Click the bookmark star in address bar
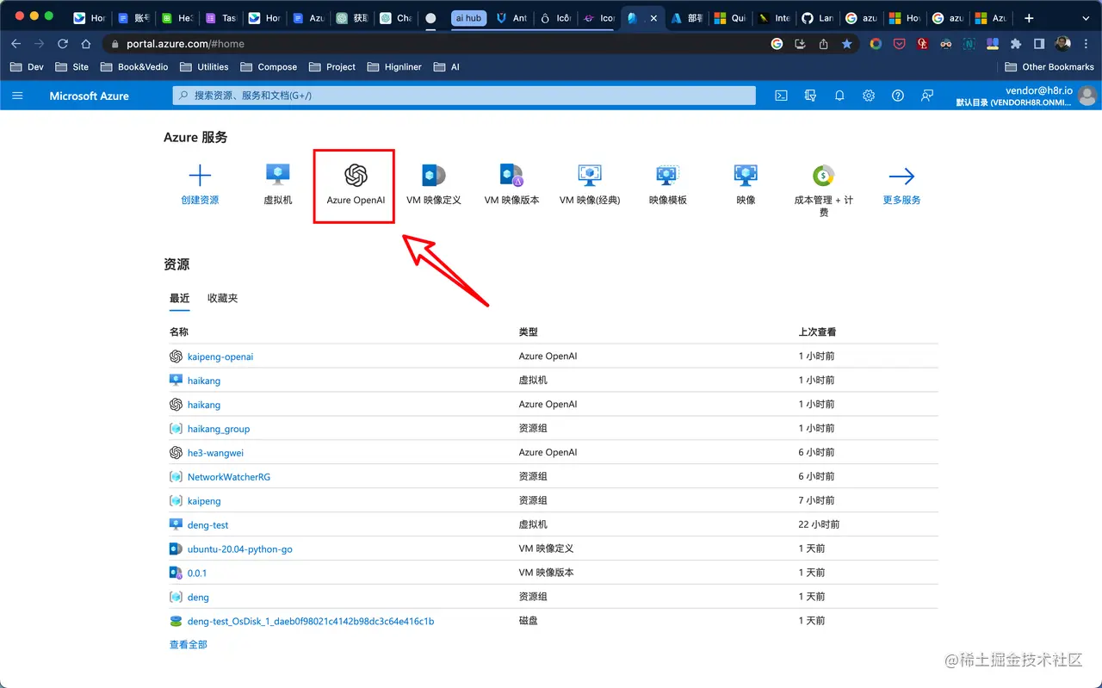The height and width of the screenshot is (688, 1102). tap(847, 43)
